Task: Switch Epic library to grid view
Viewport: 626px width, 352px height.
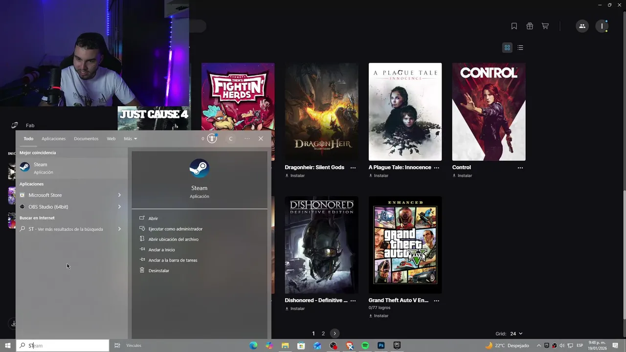Action: click(x=507, y=47)
